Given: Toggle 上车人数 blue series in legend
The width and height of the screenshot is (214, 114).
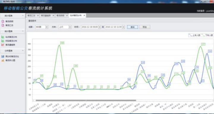Looking at the screenshot, I should pyautogui.click(x=194, y=35).
